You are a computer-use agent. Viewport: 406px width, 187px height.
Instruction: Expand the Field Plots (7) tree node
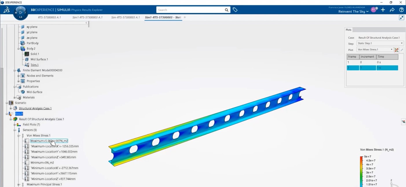tap(14, 124)
